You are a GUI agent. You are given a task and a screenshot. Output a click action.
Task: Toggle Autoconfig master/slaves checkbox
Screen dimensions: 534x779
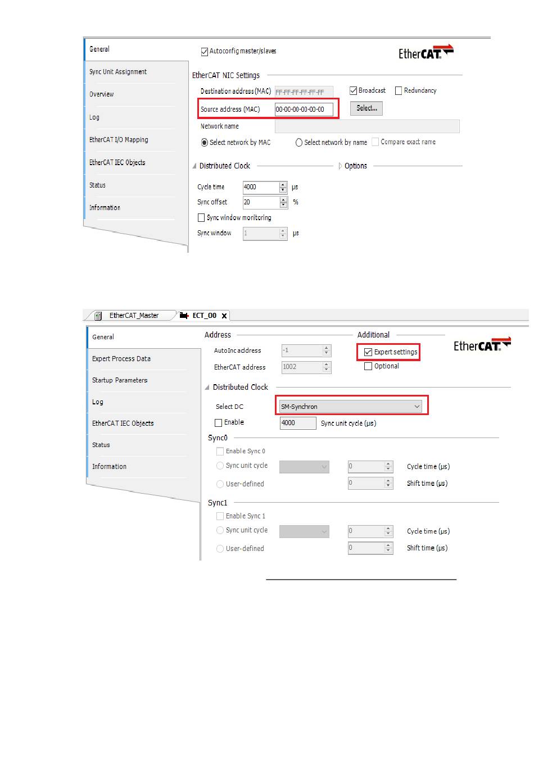tap(205, 52)
